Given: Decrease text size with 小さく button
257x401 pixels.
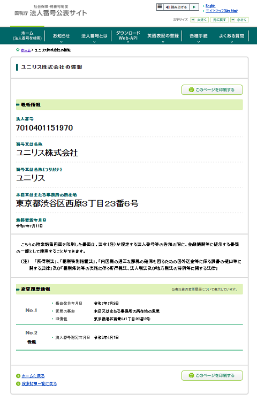Looking at the screenshot, I should (x=239, y=20).
